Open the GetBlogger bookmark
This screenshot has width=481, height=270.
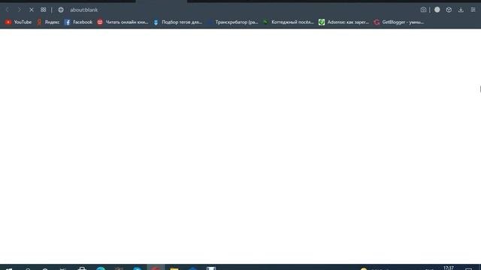point(399,22)
